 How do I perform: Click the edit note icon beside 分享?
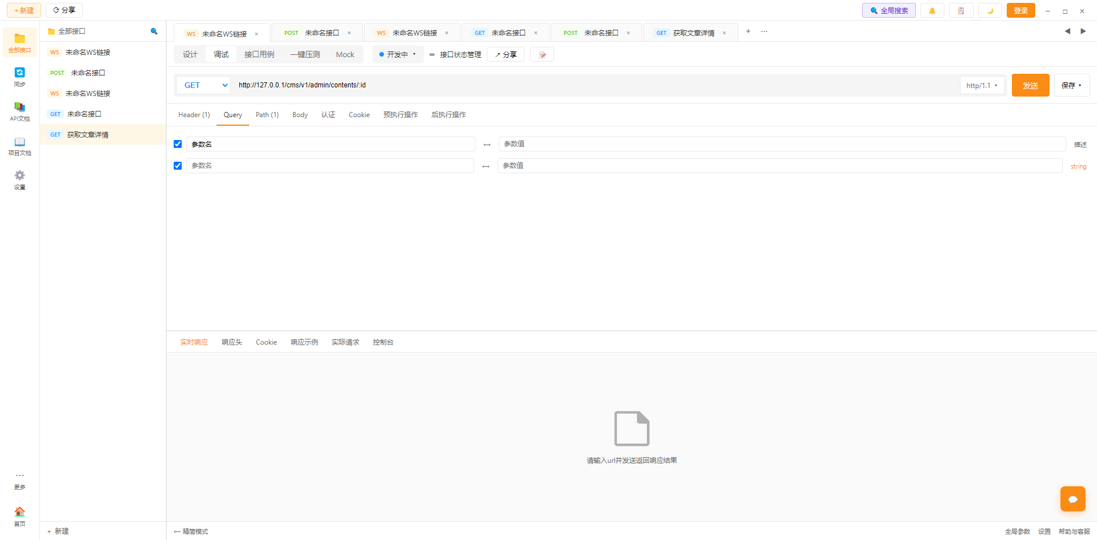coord(542,55)
